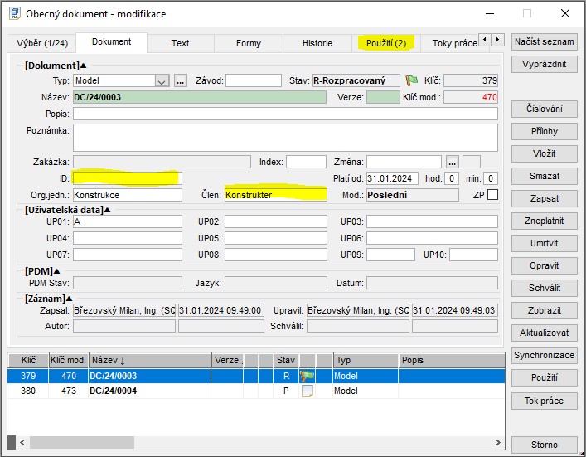Click the document icon in the window title bar
Screen dimensions: 586x457
pos(15,14)
